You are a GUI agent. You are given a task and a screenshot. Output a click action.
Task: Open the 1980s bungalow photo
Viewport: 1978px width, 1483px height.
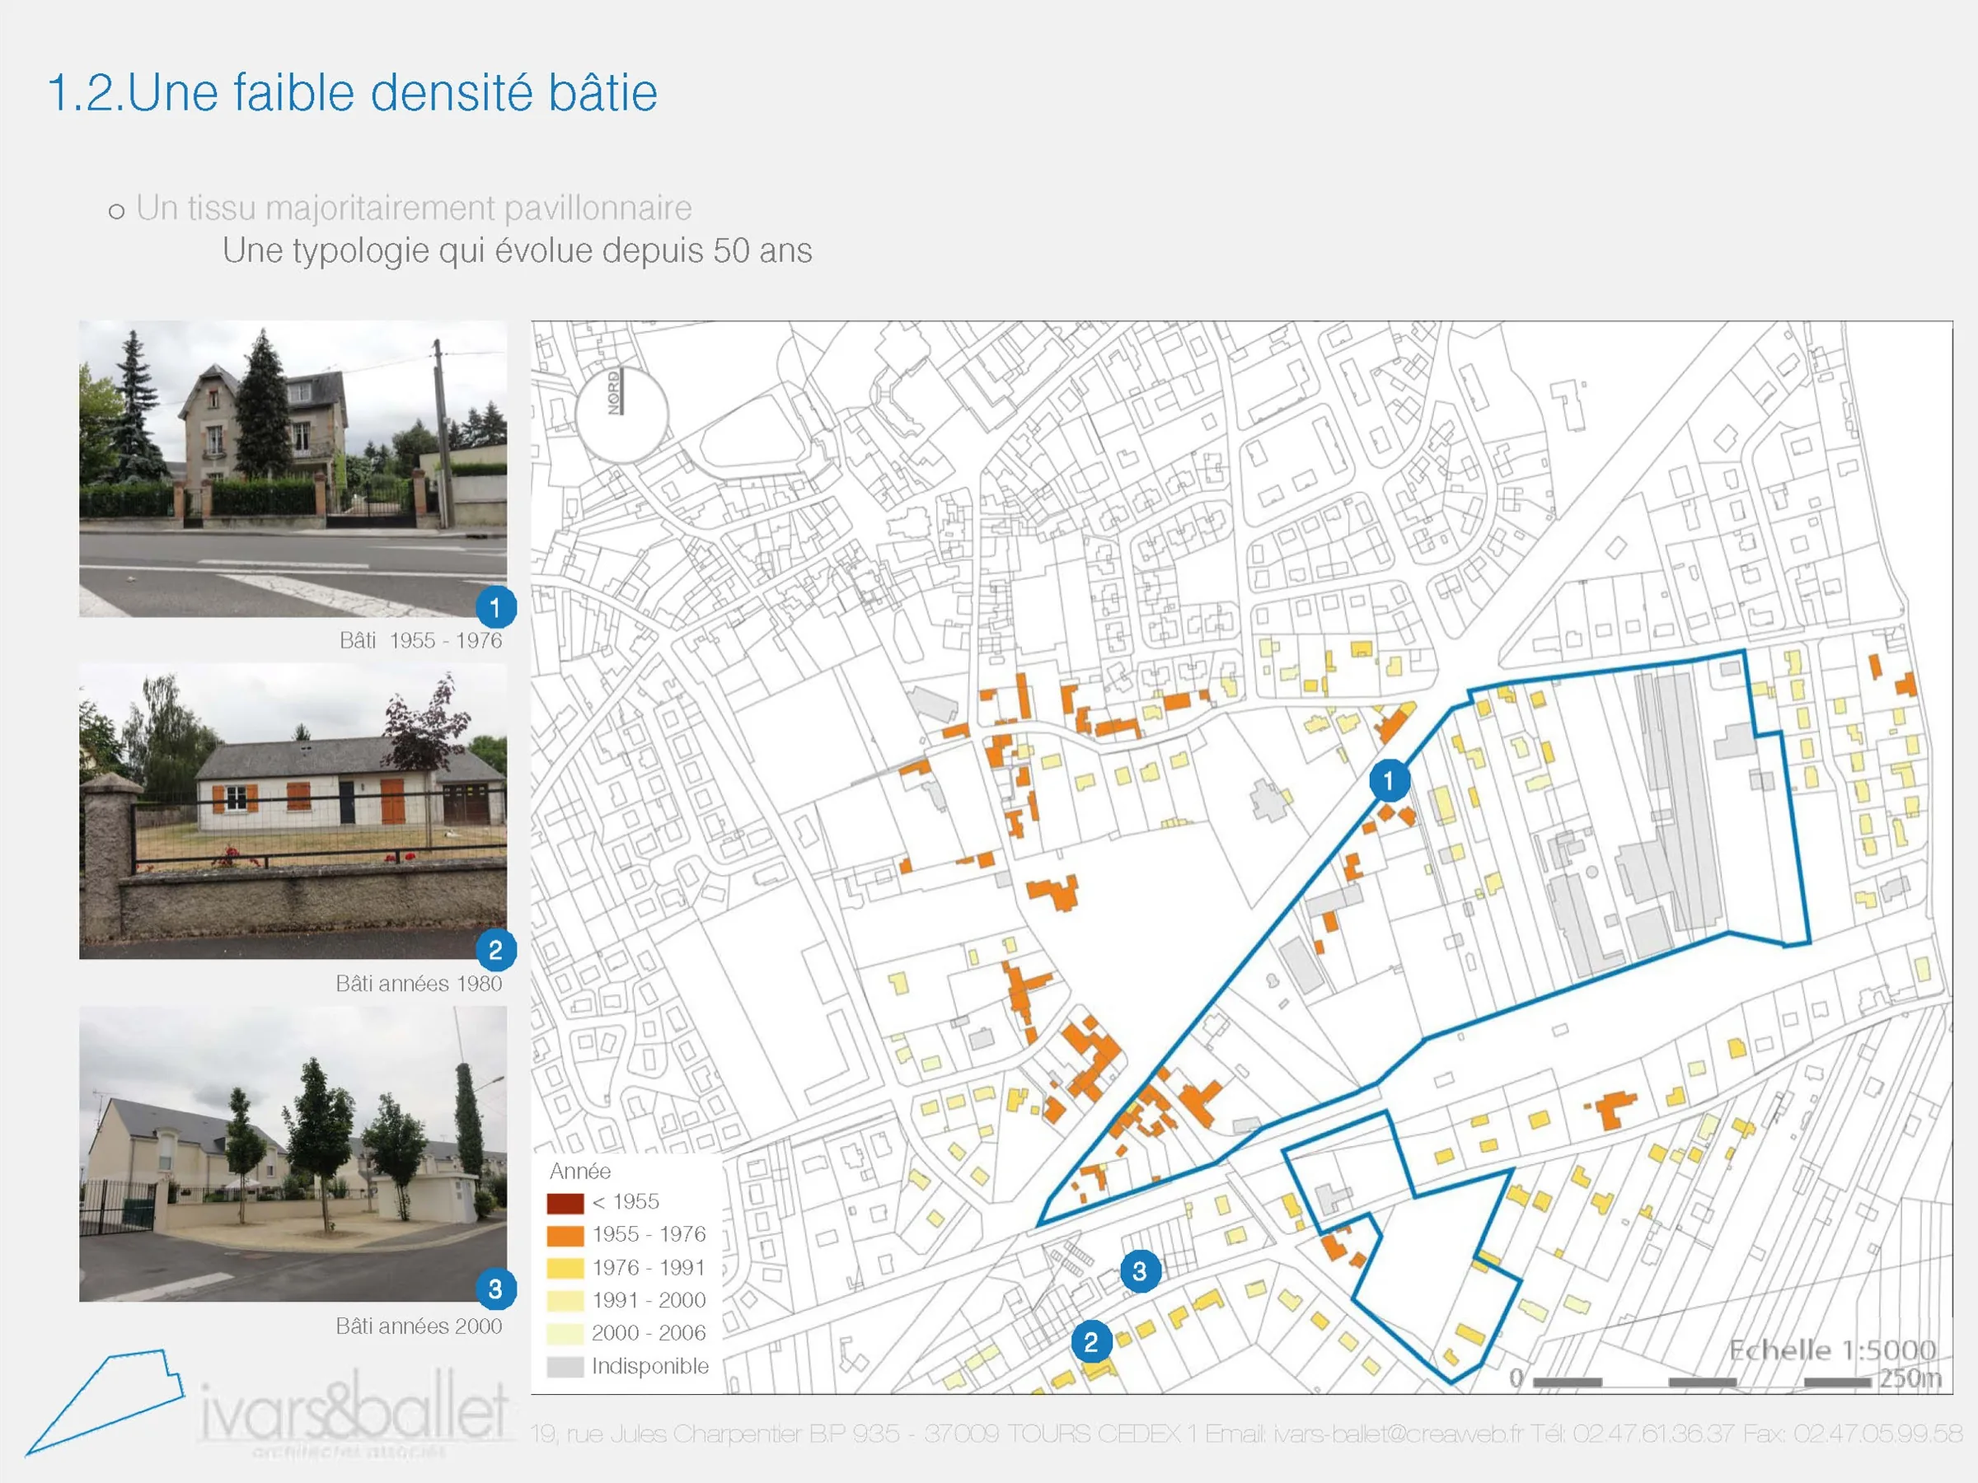293,811
